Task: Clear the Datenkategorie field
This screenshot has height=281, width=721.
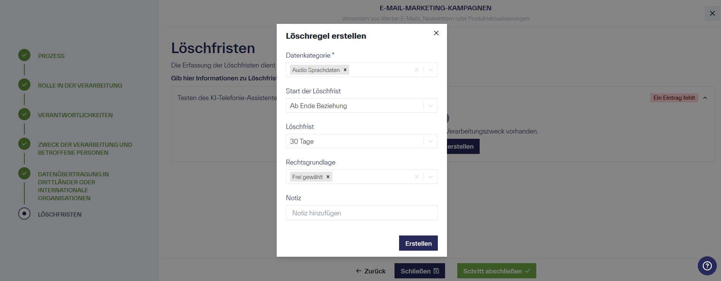Action: [416, 70]
